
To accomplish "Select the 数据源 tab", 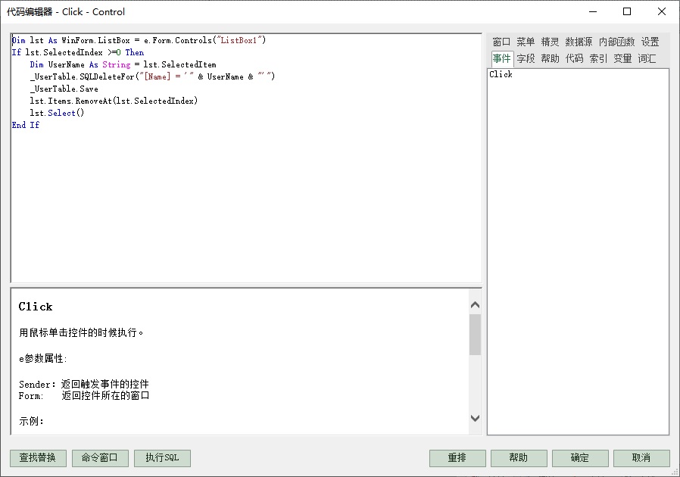I will pos(579,42).
